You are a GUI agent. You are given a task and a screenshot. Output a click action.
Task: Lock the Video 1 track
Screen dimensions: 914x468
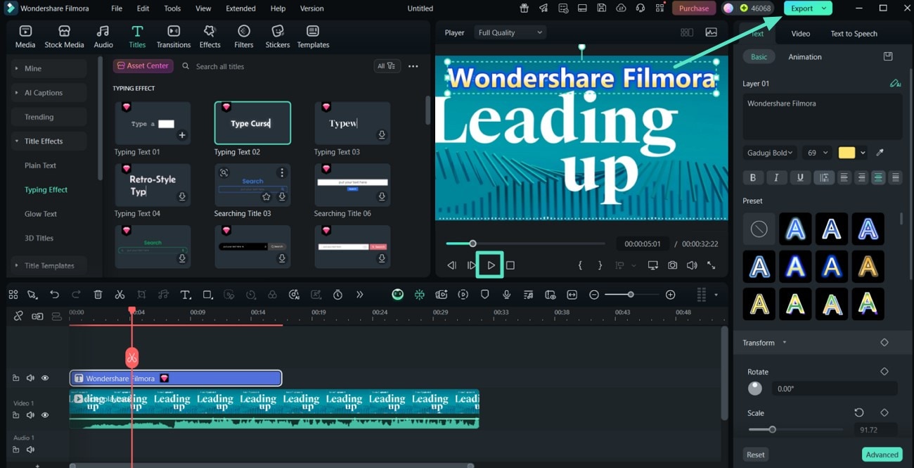click(15, 415)
